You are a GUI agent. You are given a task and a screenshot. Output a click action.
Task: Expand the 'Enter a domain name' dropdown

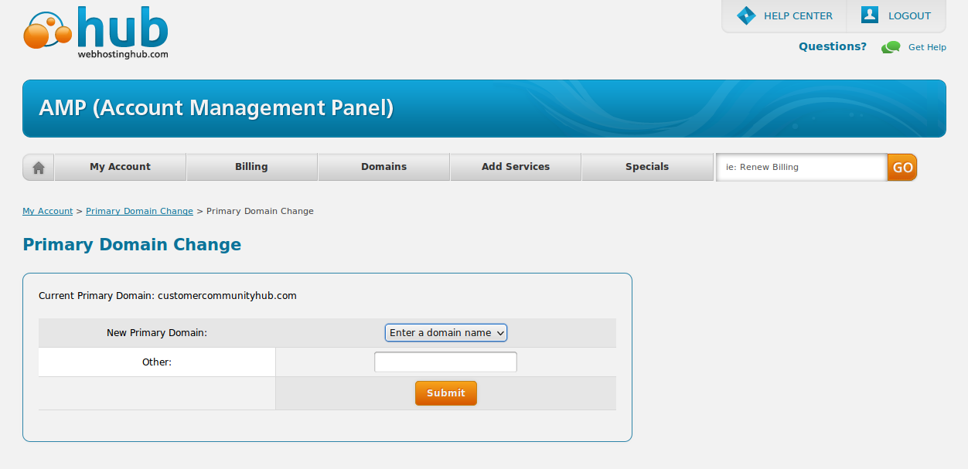446,333
